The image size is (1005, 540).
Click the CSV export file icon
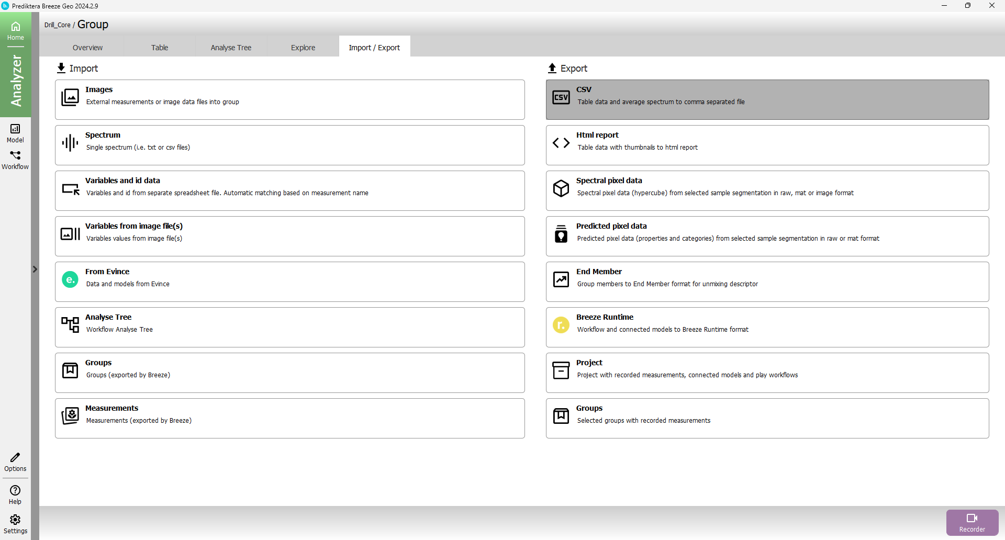click(561, 97)
